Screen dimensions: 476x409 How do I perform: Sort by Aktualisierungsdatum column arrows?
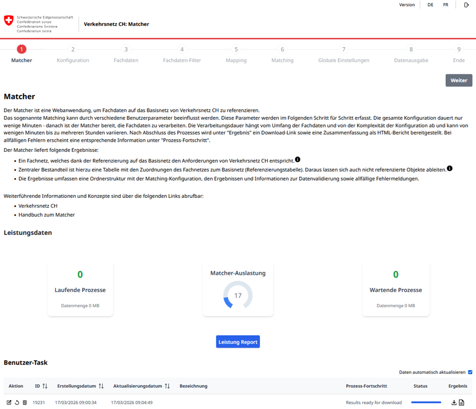point(167,386)
